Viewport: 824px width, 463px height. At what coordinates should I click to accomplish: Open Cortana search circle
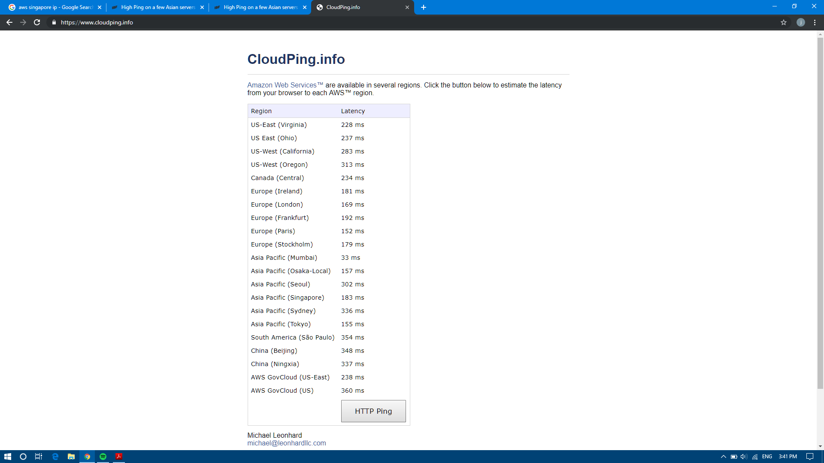point(23,457)
